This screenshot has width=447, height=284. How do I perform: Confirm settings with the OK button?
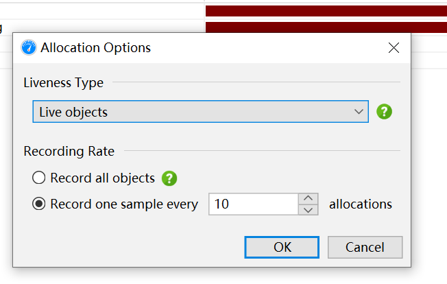point(282,248)
